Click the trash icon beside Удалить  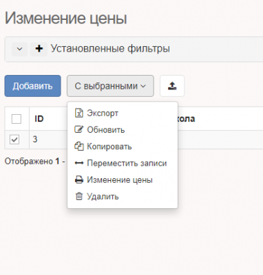79,197
